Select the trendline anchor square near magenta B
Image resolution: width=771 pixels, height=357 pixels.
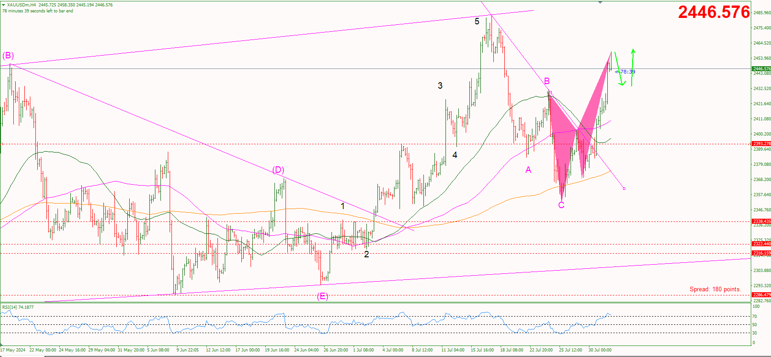(x=550, y=92)
